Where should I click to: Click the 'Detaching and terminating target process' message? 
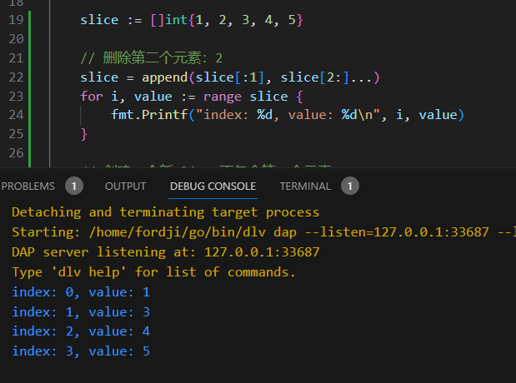[165, 212]
